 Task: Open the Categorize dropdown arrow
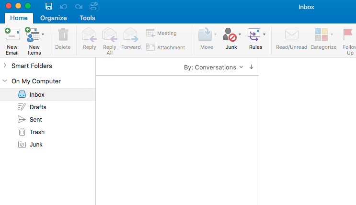pos(332,34)
